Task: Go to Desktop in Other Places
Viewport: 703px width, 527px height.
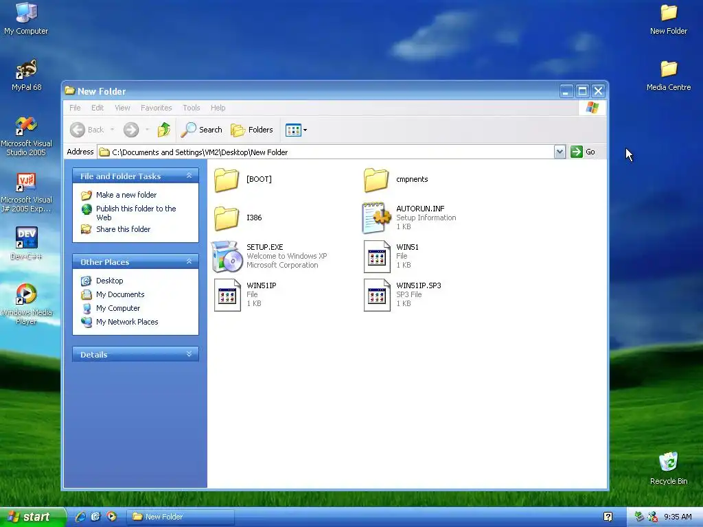Action: click(109, 281)
